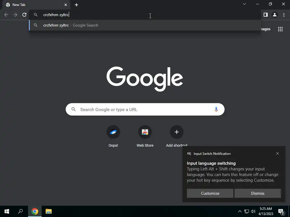Screen dimensions: 290x217
Task: Open the clock showing 5:25 AM
Action: click(x=266, y=211)
